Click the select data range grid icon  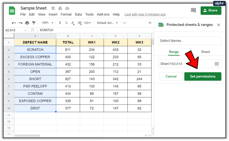[217, 64]
